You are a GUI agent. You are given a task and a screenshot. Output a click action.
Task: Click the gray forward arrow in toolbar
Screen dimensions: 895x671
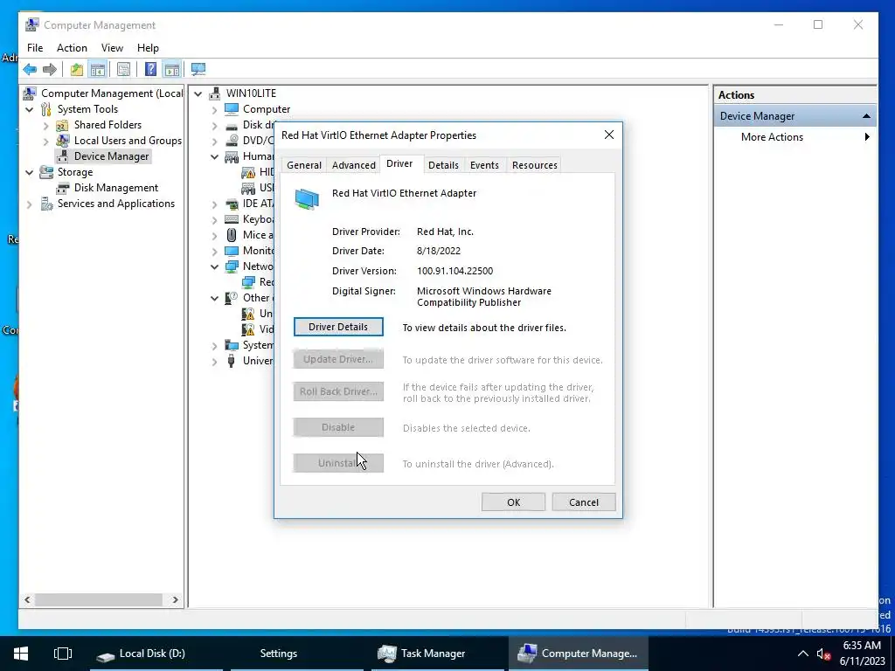click(50, 70)
